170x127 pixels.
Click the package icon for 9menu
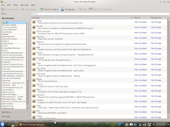coord(34,85)
